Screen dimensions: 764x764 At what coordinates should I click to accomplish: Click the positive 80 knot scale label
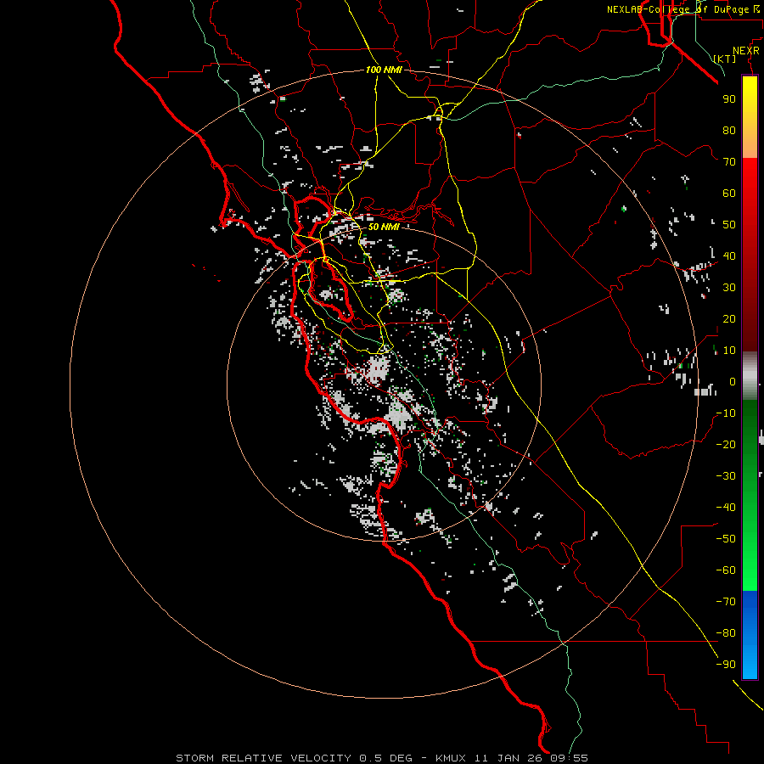(729, 131)
